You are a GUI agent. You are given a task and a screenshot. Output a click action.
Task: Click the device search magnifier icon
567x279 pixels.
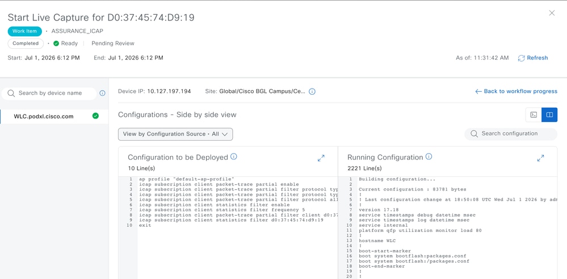coord(11,93)
